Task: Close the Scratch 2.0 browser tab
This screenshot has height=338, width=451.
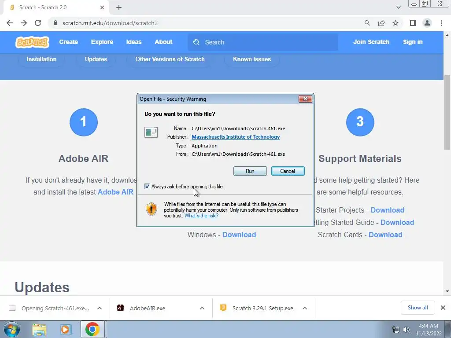Action: click(x=102, y=7)
